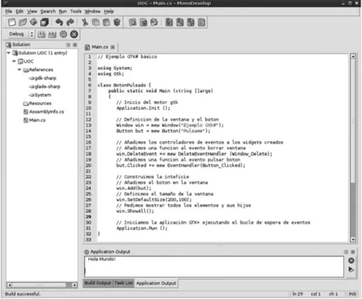The height and width of the screenshot is (299, 362).
Task: Collapse the UOC project node
Action: (x=14, y=61)
